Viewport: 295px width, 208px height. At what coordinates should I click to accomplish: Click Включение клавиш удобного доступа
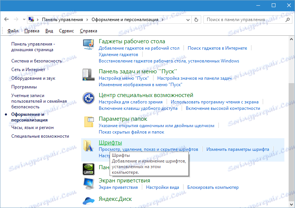(x=138, y=108)
